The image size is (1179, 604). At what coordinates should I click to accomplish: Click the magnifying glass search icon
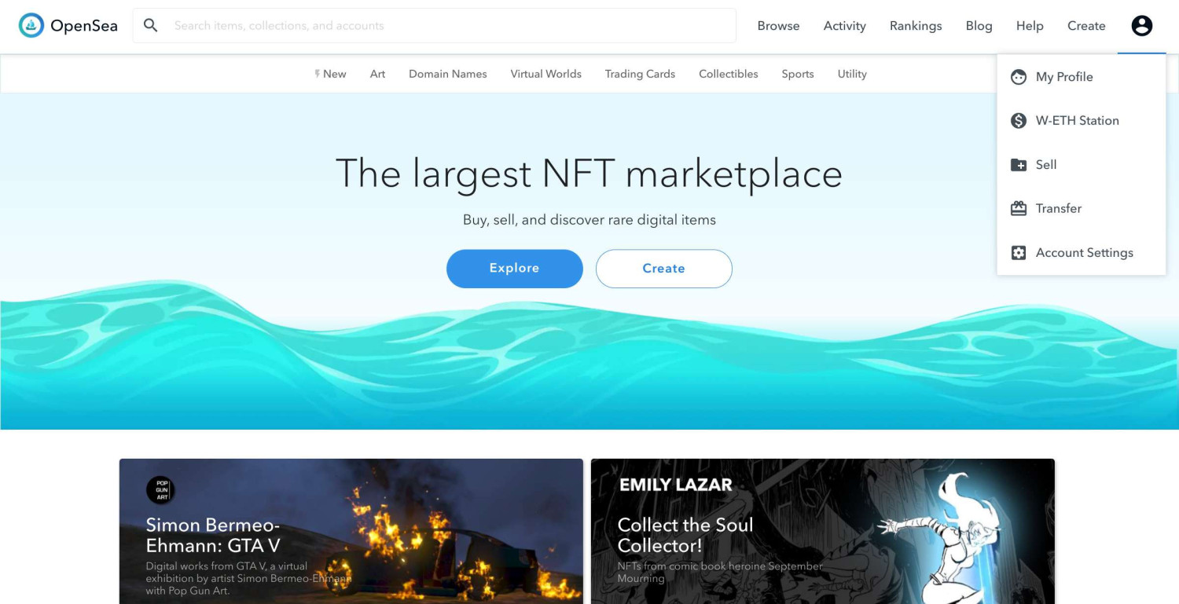pos(151,26)
